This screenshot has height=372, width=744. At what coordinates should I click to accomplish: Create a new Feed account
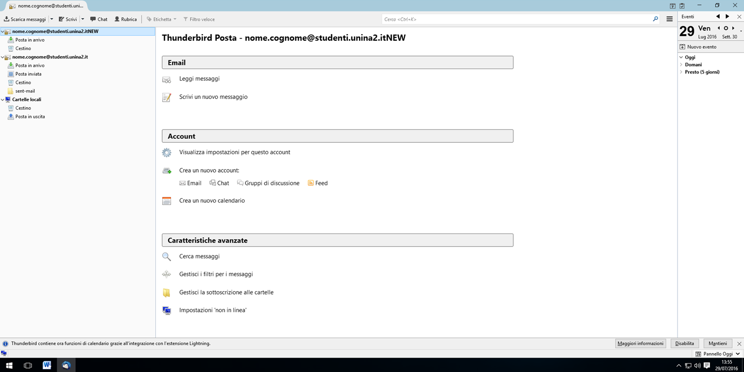(x=318, y=183)
